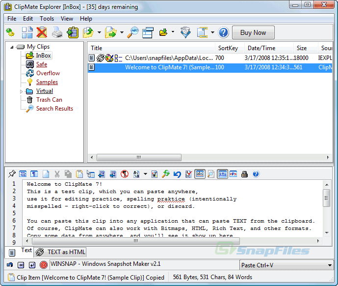This screenshot has height=286, width=338.
Task: Open the Overflow collection
Action: (x=48, y=73)
